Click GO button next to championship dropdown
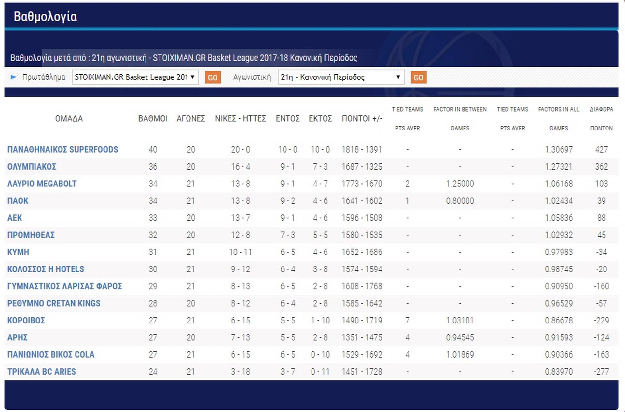 (x=213, y=77)
